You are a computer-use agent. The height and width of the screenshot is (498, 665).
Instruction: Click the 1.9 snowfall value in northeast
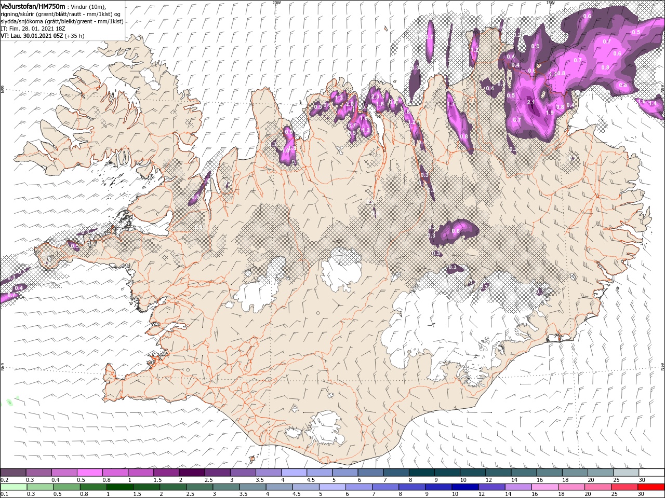(550, 112)
